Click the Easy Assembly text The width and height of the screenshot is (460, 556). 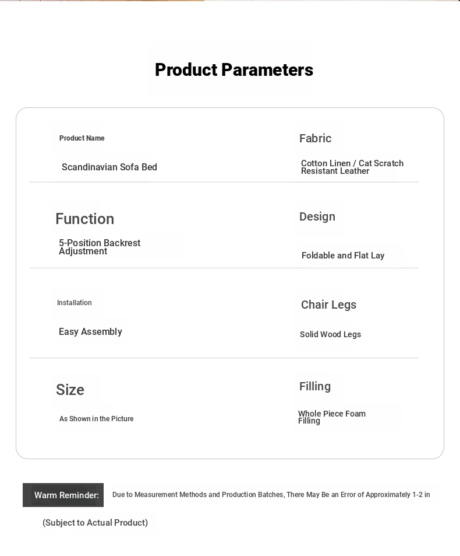click(90, 331)
